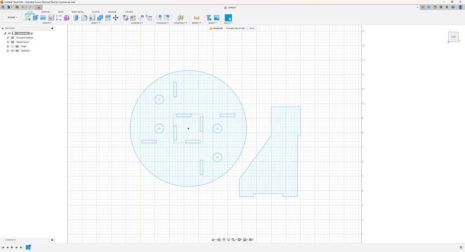Click the Home tab icon
465x252 pixels.
pyautogui.click(x=39, y=7)
